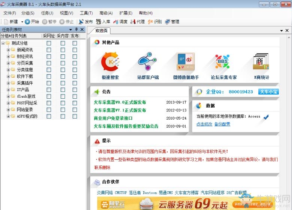Select the 欢迎页 tab
This screenshot has width=292, height=210.
pyautogui.click(x=101, y=31)
